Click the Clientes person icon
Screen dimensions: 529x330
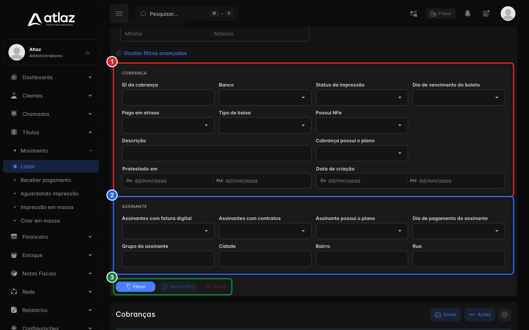tap(14, 96)
